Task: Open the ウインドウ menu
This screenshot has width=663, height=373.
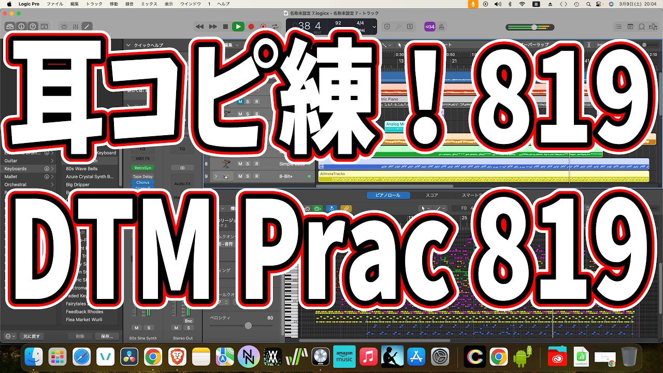Action: click(191, 4)
